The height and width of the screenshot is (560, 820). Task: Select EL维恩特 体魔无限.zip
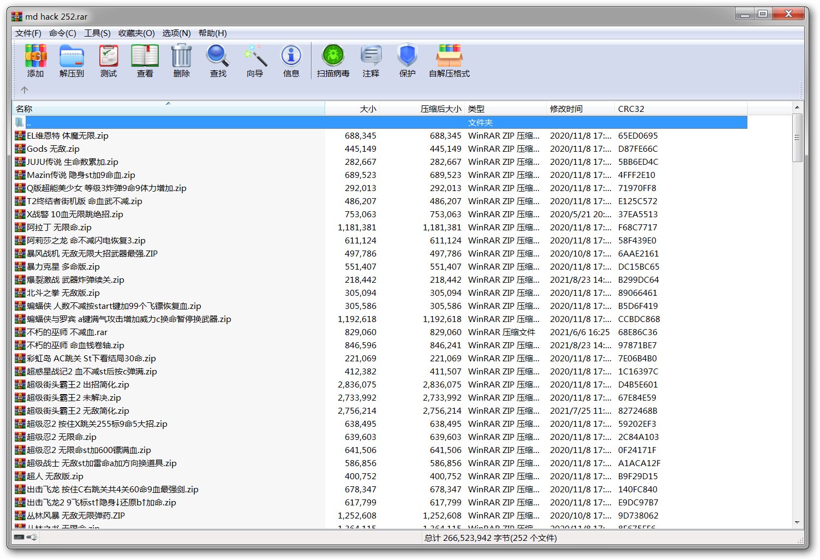point(380,135)
